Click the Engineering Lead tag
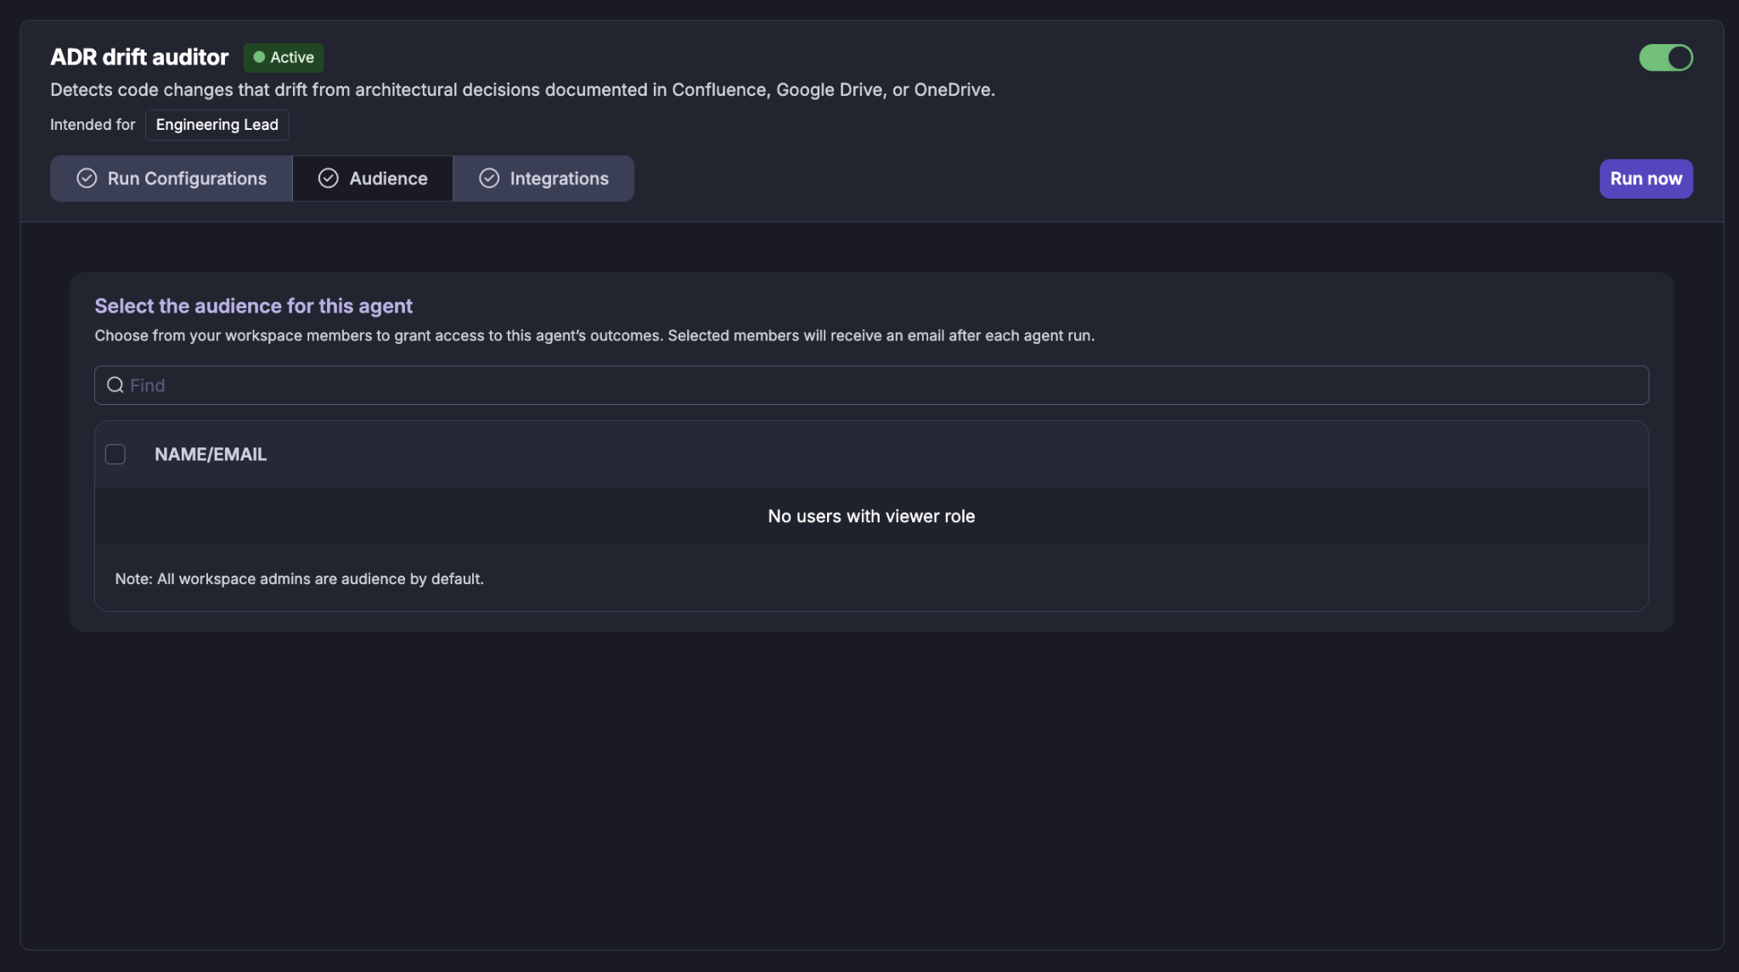This screenshot has height=972, width=1739. pos(217,125)
